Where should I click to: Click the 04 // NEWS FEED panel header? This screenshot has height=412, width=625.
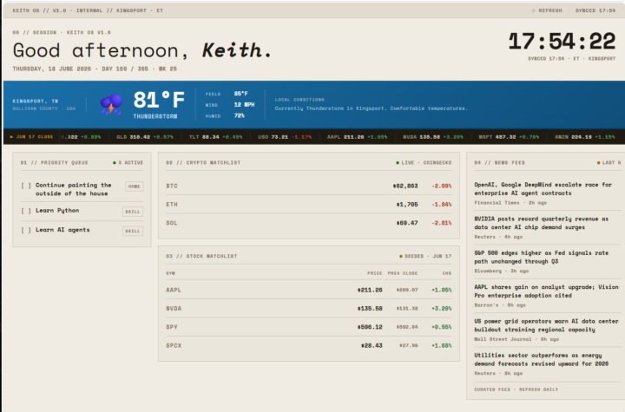(500, 162)
